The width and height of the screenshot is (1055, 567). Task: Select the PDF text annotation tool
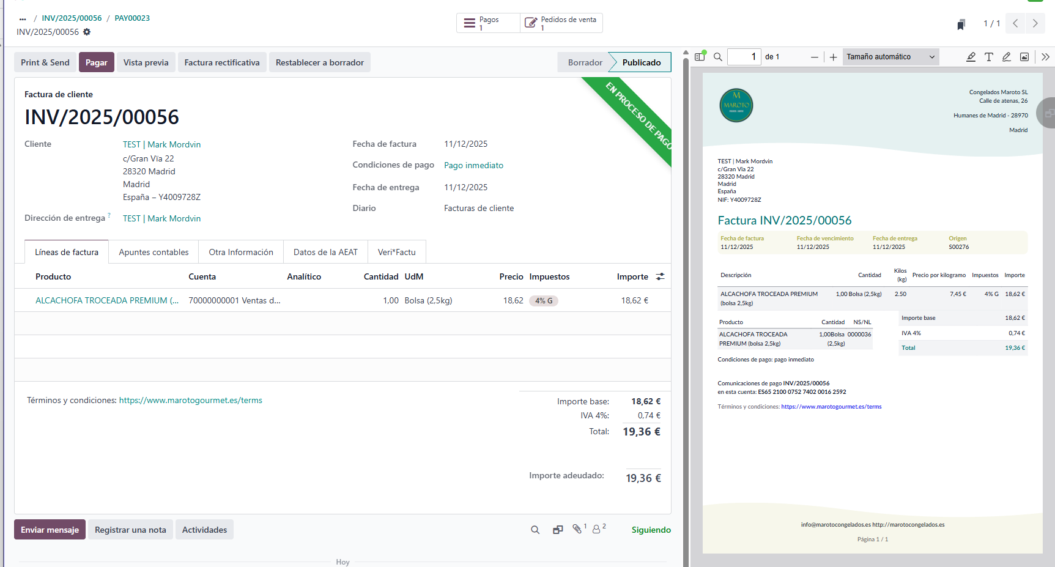coord(988,57)
